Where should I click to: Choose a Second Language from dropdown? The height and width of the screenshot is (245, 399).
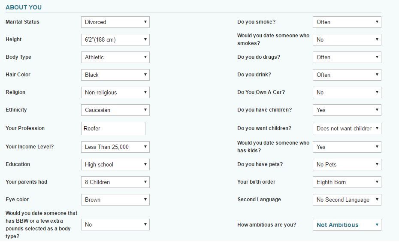tap(347, 200)
